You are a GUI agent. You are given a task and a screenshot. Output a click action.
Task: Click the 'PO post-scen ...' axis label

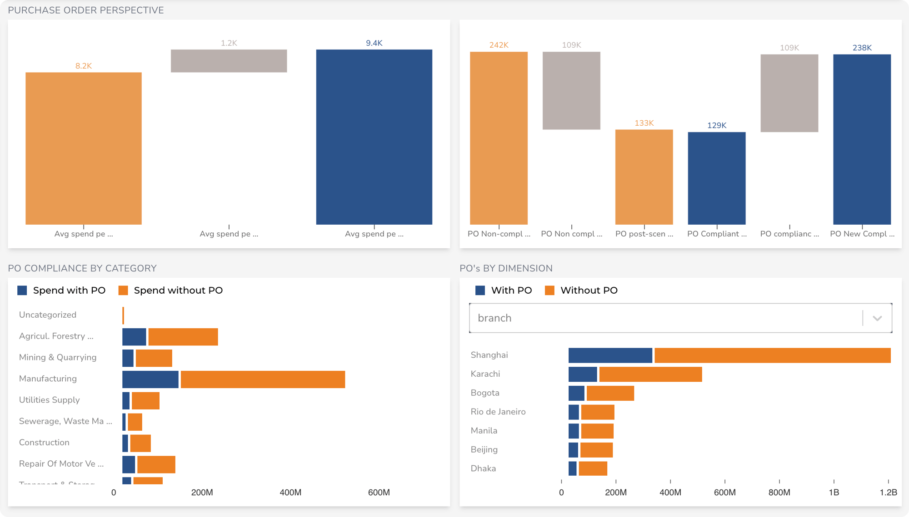coord(644,234)
